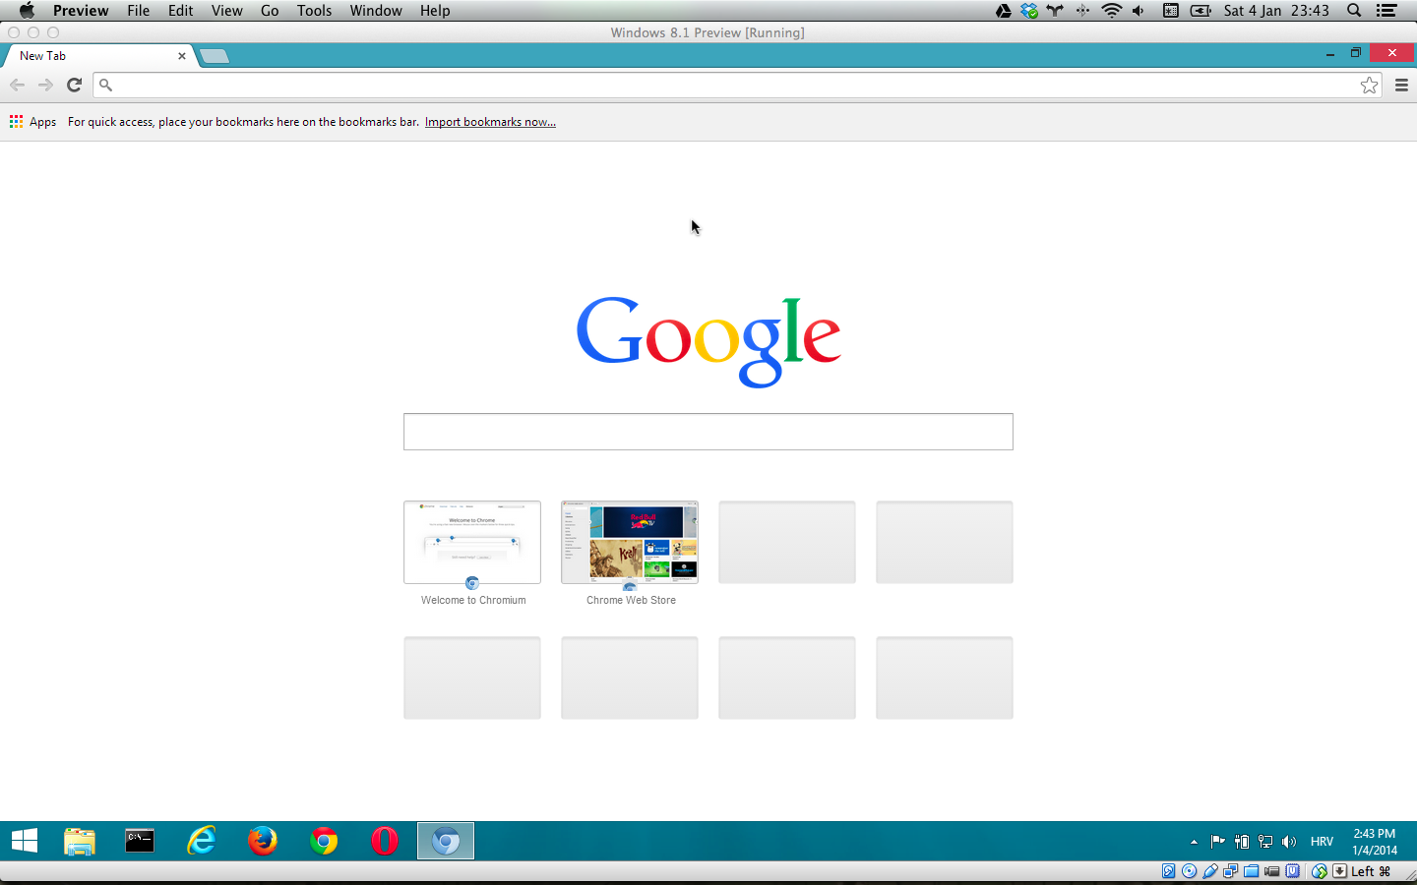The width and height of the screenshot is (1417, 885).
Task: Open the network tray icon
Action: click(1265, 842)
